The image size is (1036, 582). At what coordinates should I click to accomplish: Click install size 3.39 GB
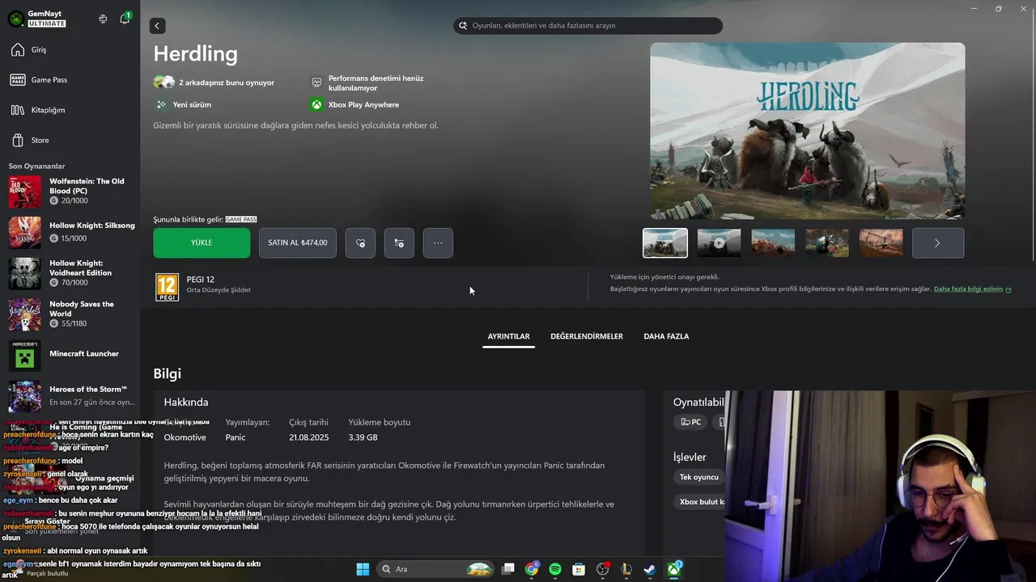coord(363,437)
